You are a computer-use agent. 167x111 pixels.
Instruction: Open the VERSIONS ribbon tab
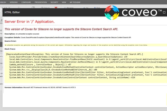(14, 2)
